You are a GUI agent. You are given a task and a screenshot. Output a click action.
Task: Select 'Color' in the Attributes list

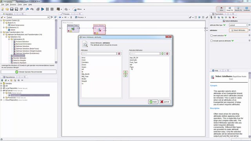[84, 60]
